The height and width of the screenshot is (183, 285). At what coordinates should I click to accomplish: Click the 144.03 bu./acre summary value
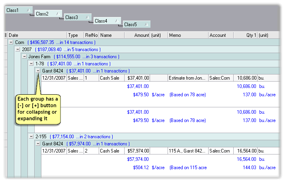(249, 168)
